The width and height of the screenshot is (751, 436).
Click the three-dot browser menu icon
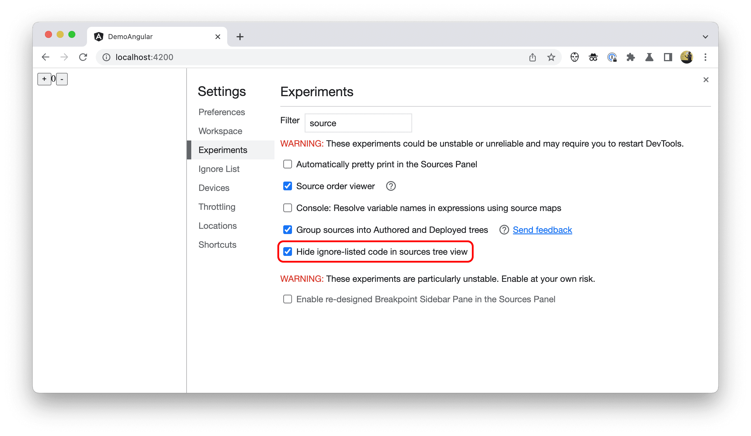point(705,57)
